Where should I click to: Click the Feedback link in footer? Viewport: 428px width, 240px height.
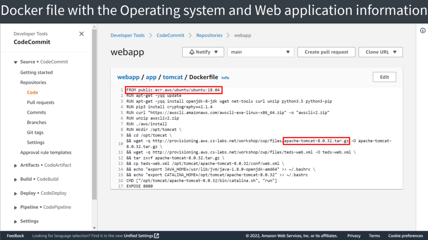click(x=15, y=236)
